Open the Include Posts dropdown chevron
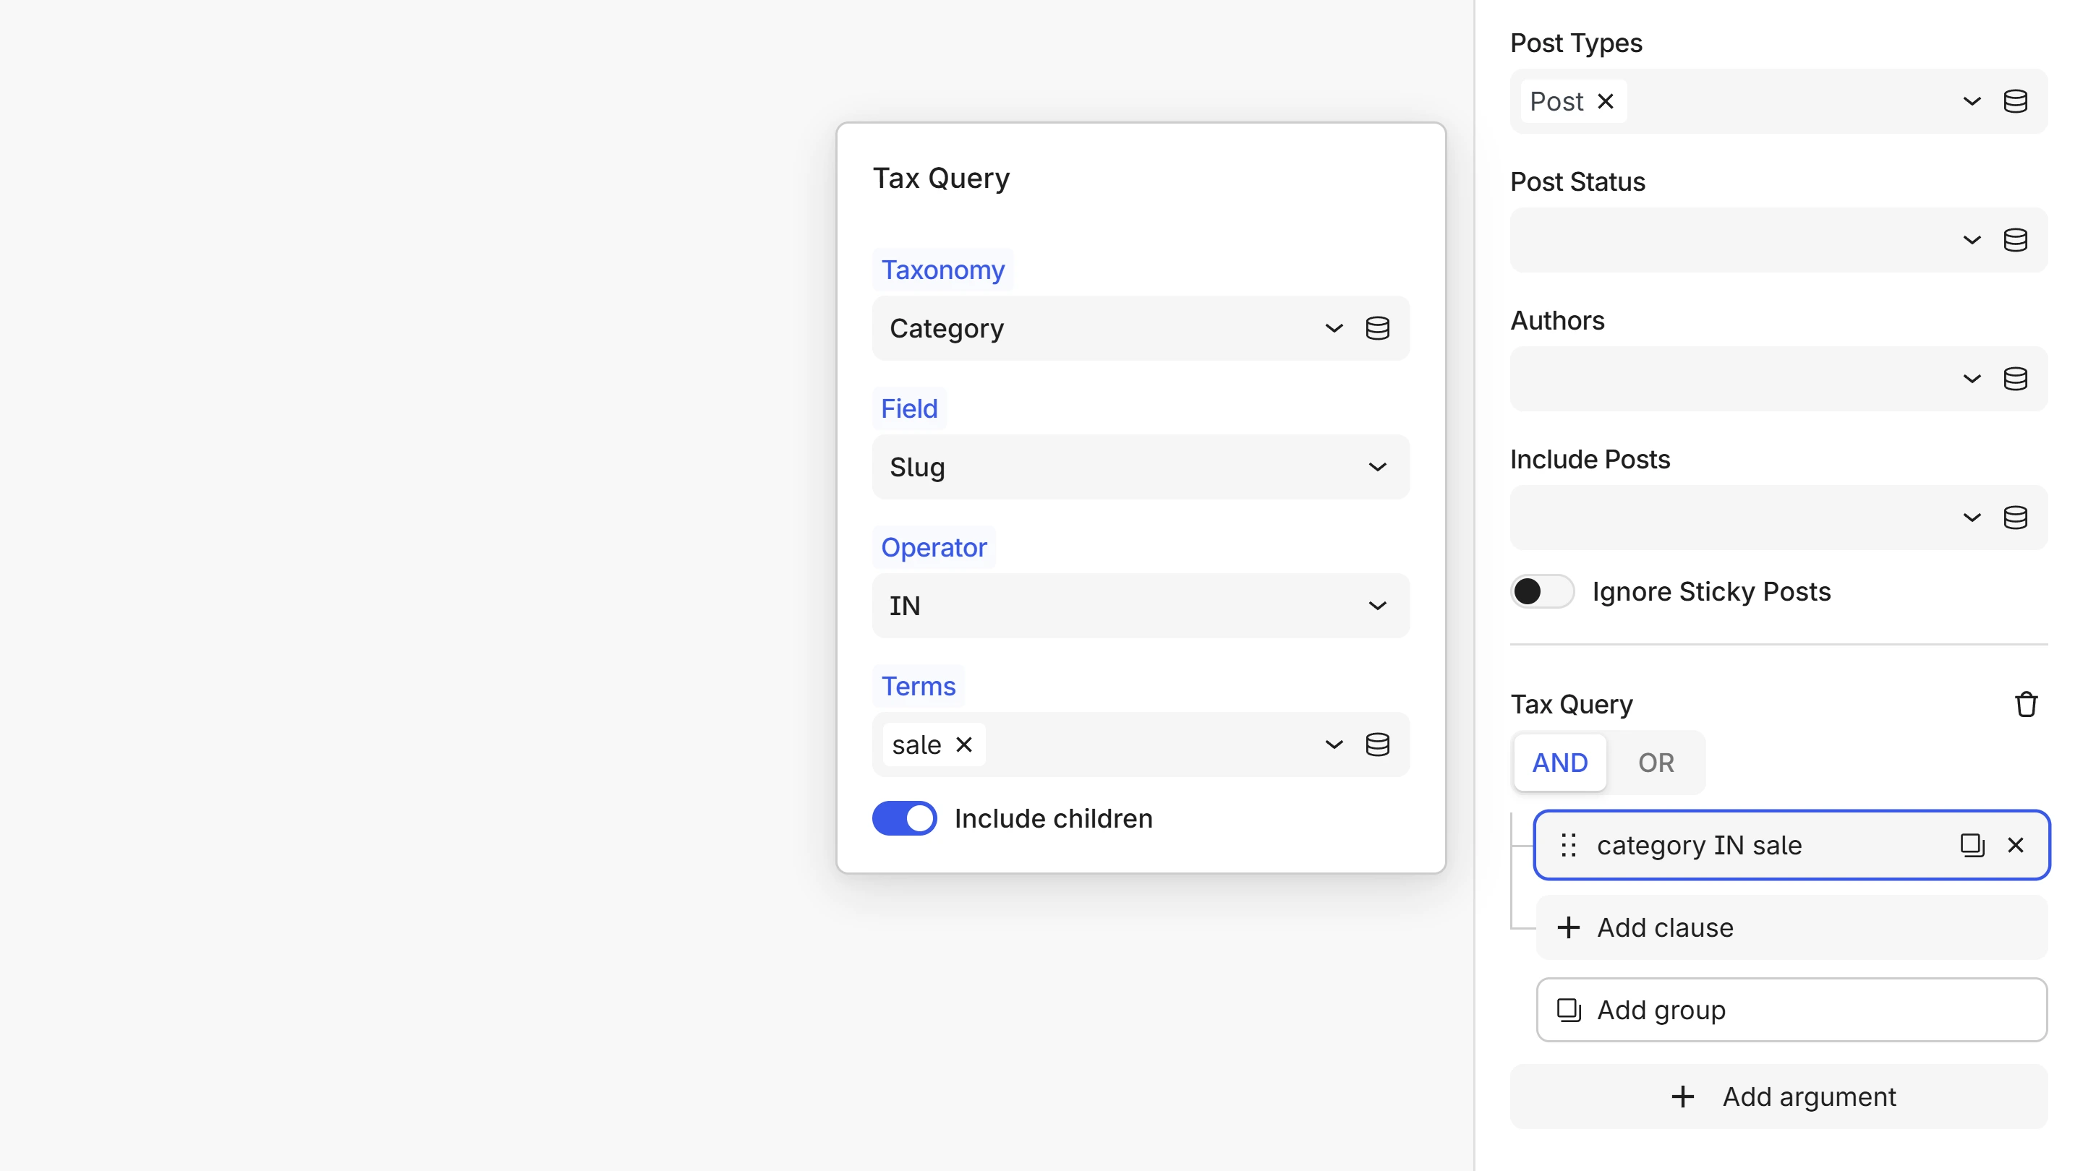The width and height of the screenshot is (2083, 1171). point(1972,518)
